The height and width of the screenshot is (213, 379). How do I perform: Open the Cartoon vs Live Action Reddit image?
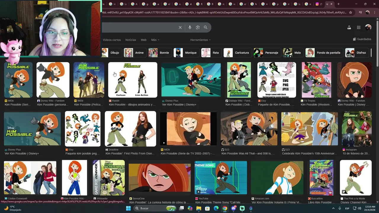point(133,80)
